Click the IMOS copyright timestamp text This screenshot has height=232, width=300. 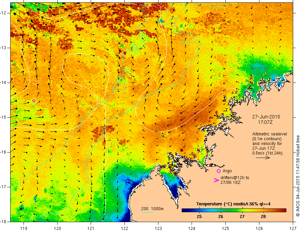(298, 176)
